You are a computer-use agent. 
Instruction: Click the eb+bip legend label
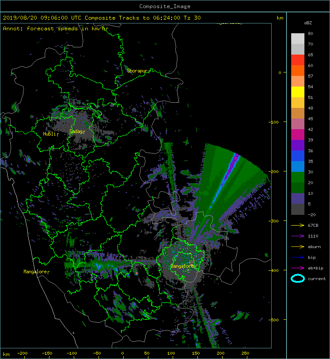316,268
